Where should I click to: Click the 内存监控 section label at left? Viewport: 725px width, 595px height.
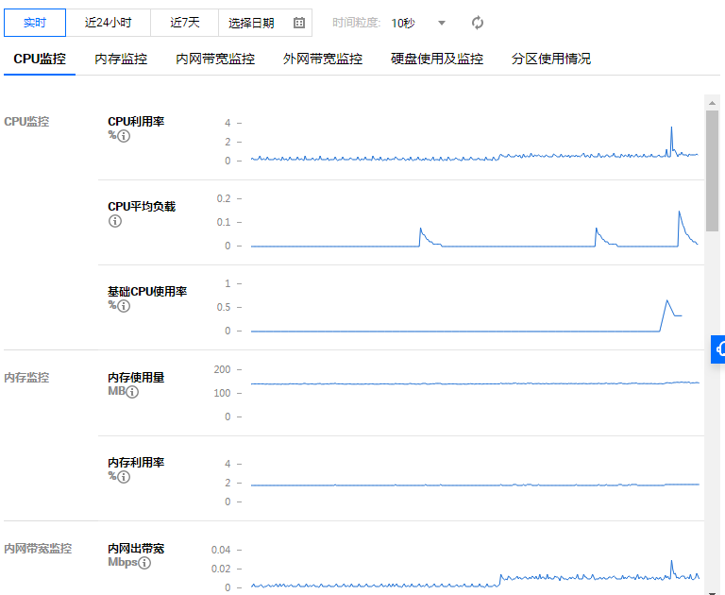26,378
